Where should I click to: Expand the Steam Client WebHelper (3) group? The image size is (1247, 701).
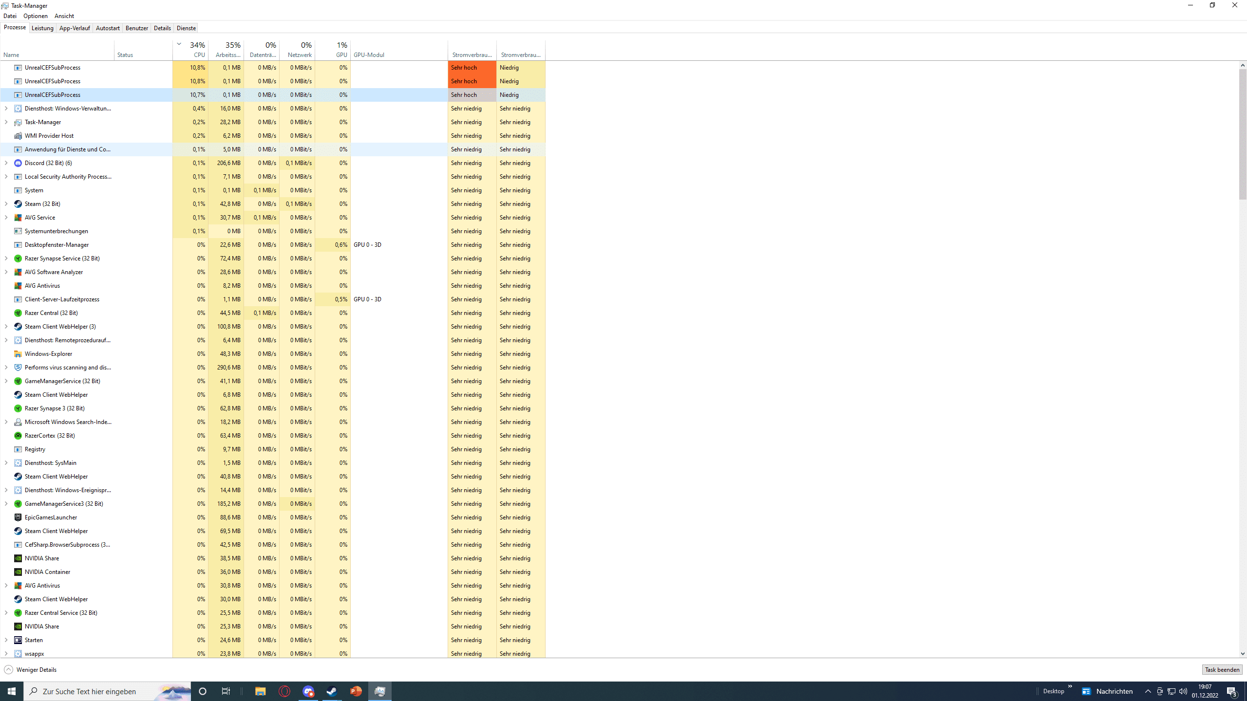point(6,327)
